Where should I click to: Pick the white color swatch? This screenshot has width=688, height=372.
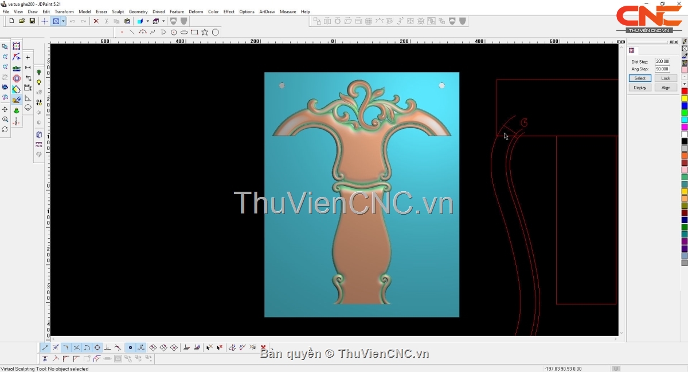[x=685, y=134]
